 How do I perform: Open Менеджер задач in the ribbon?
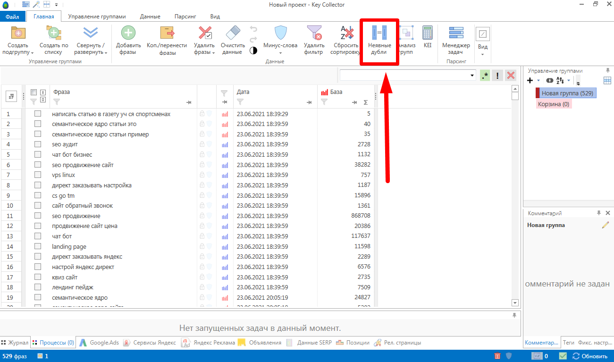point(456,33)
